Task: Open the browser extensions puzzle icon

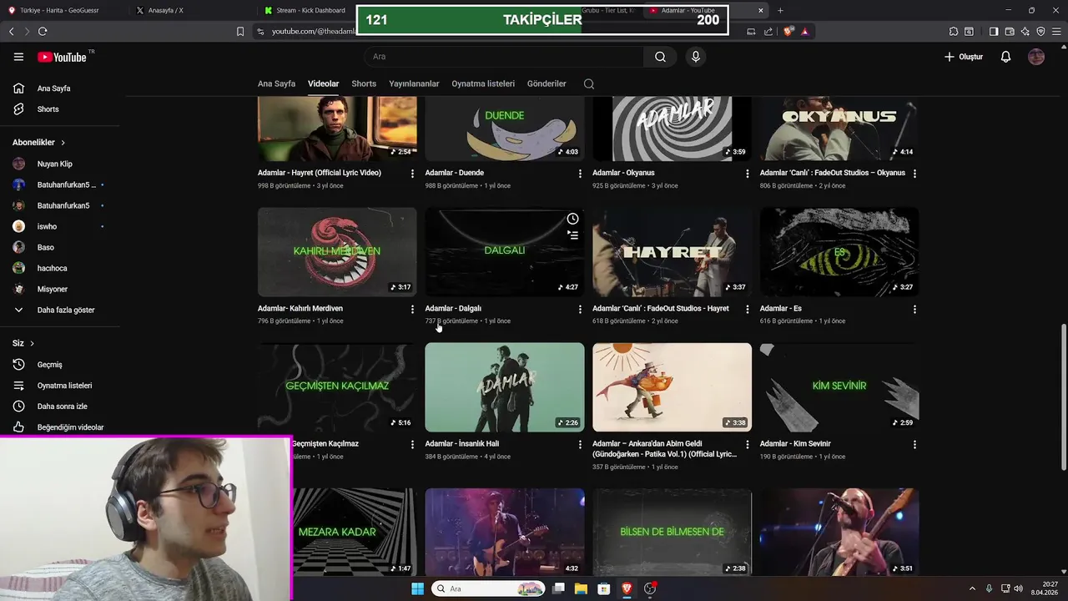Action: pyautogui.click(x=954, y=31)
